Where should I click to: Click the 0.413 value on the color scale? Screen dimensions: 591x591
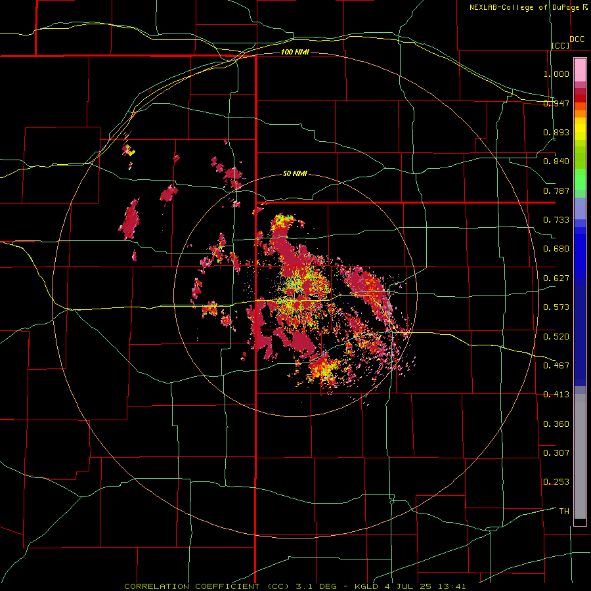(x=556, y=395)
